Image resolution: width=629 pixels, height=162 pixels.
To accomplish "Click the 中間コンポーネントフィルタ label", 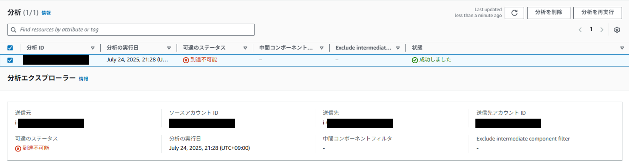I will click(357, 139).
